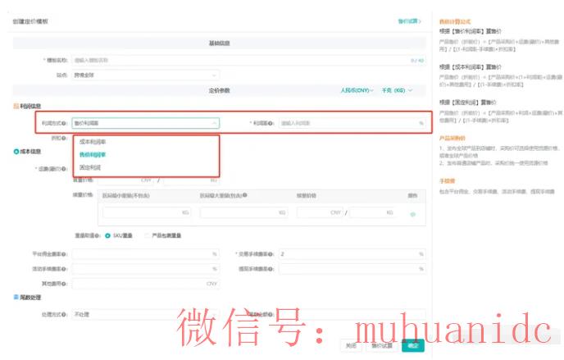The image size is (564, 360).
Task: Open the 千克(KG) weight unit dropdown
Action: coord(397,90)
